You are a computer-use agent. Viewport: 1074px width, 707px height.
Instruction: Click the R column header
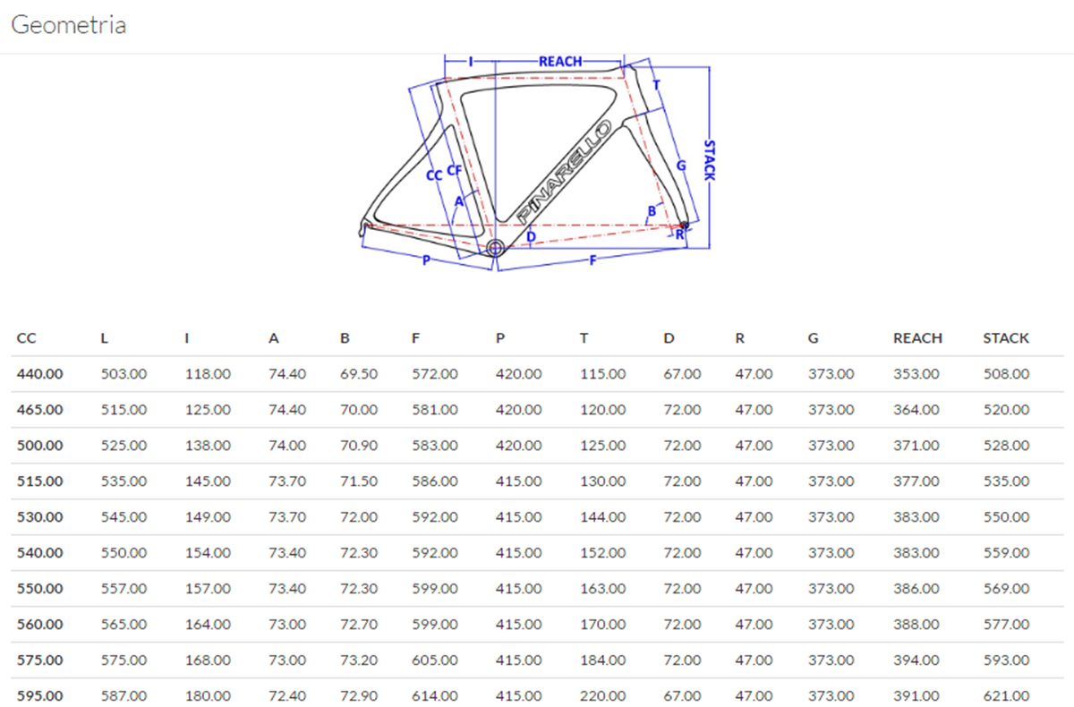click(739, 338)
